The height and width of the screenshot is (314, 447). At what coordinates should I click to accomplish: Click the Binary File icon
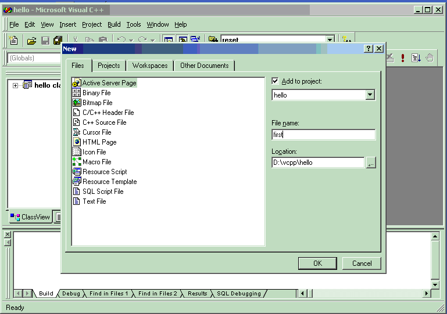pyautogui.click(x=77, y=92)
